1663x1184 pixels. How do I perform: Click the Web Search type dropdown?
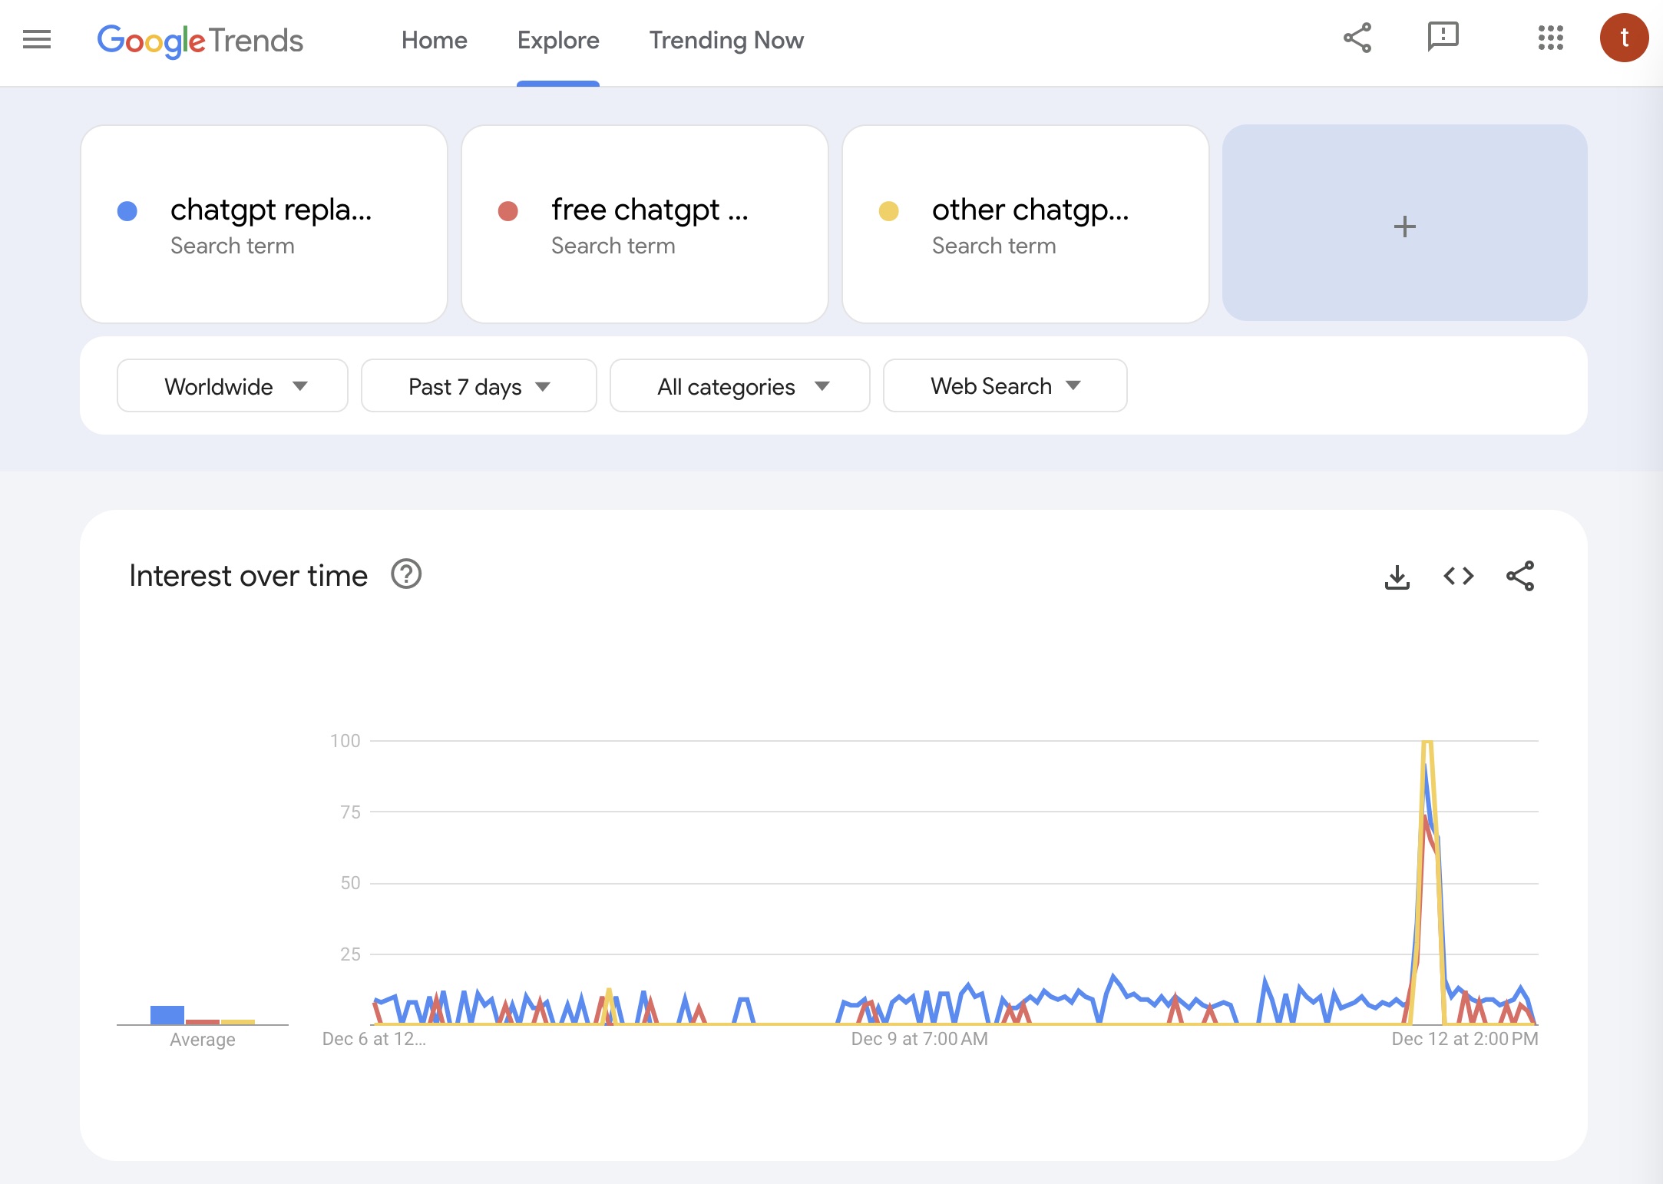click(1003, 385)
